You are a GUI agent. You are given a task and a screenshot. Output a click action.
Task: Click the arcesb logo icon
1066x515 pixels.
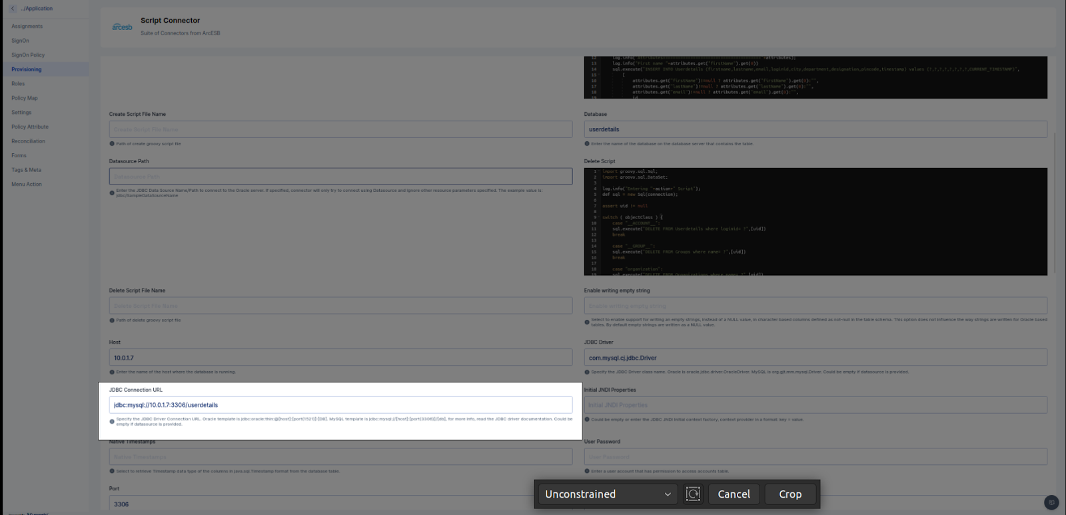point(122,27)
